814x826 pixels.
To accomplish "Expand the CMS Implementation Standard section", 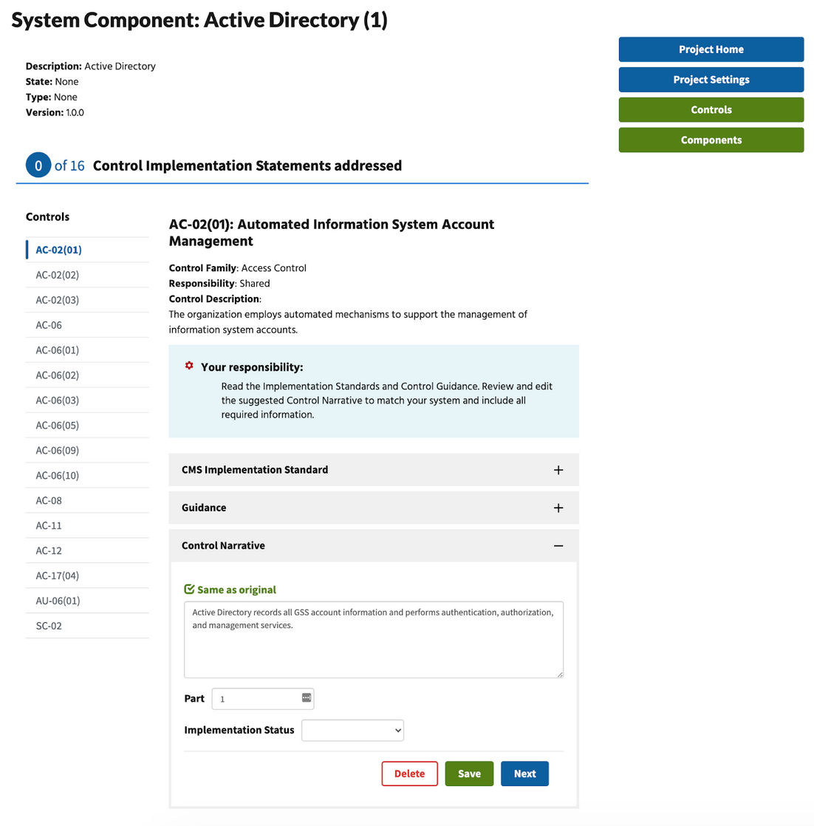I will pyautogui.click(x=255, y=470).
